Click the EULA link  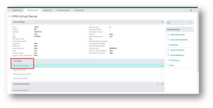pos(172,66)
